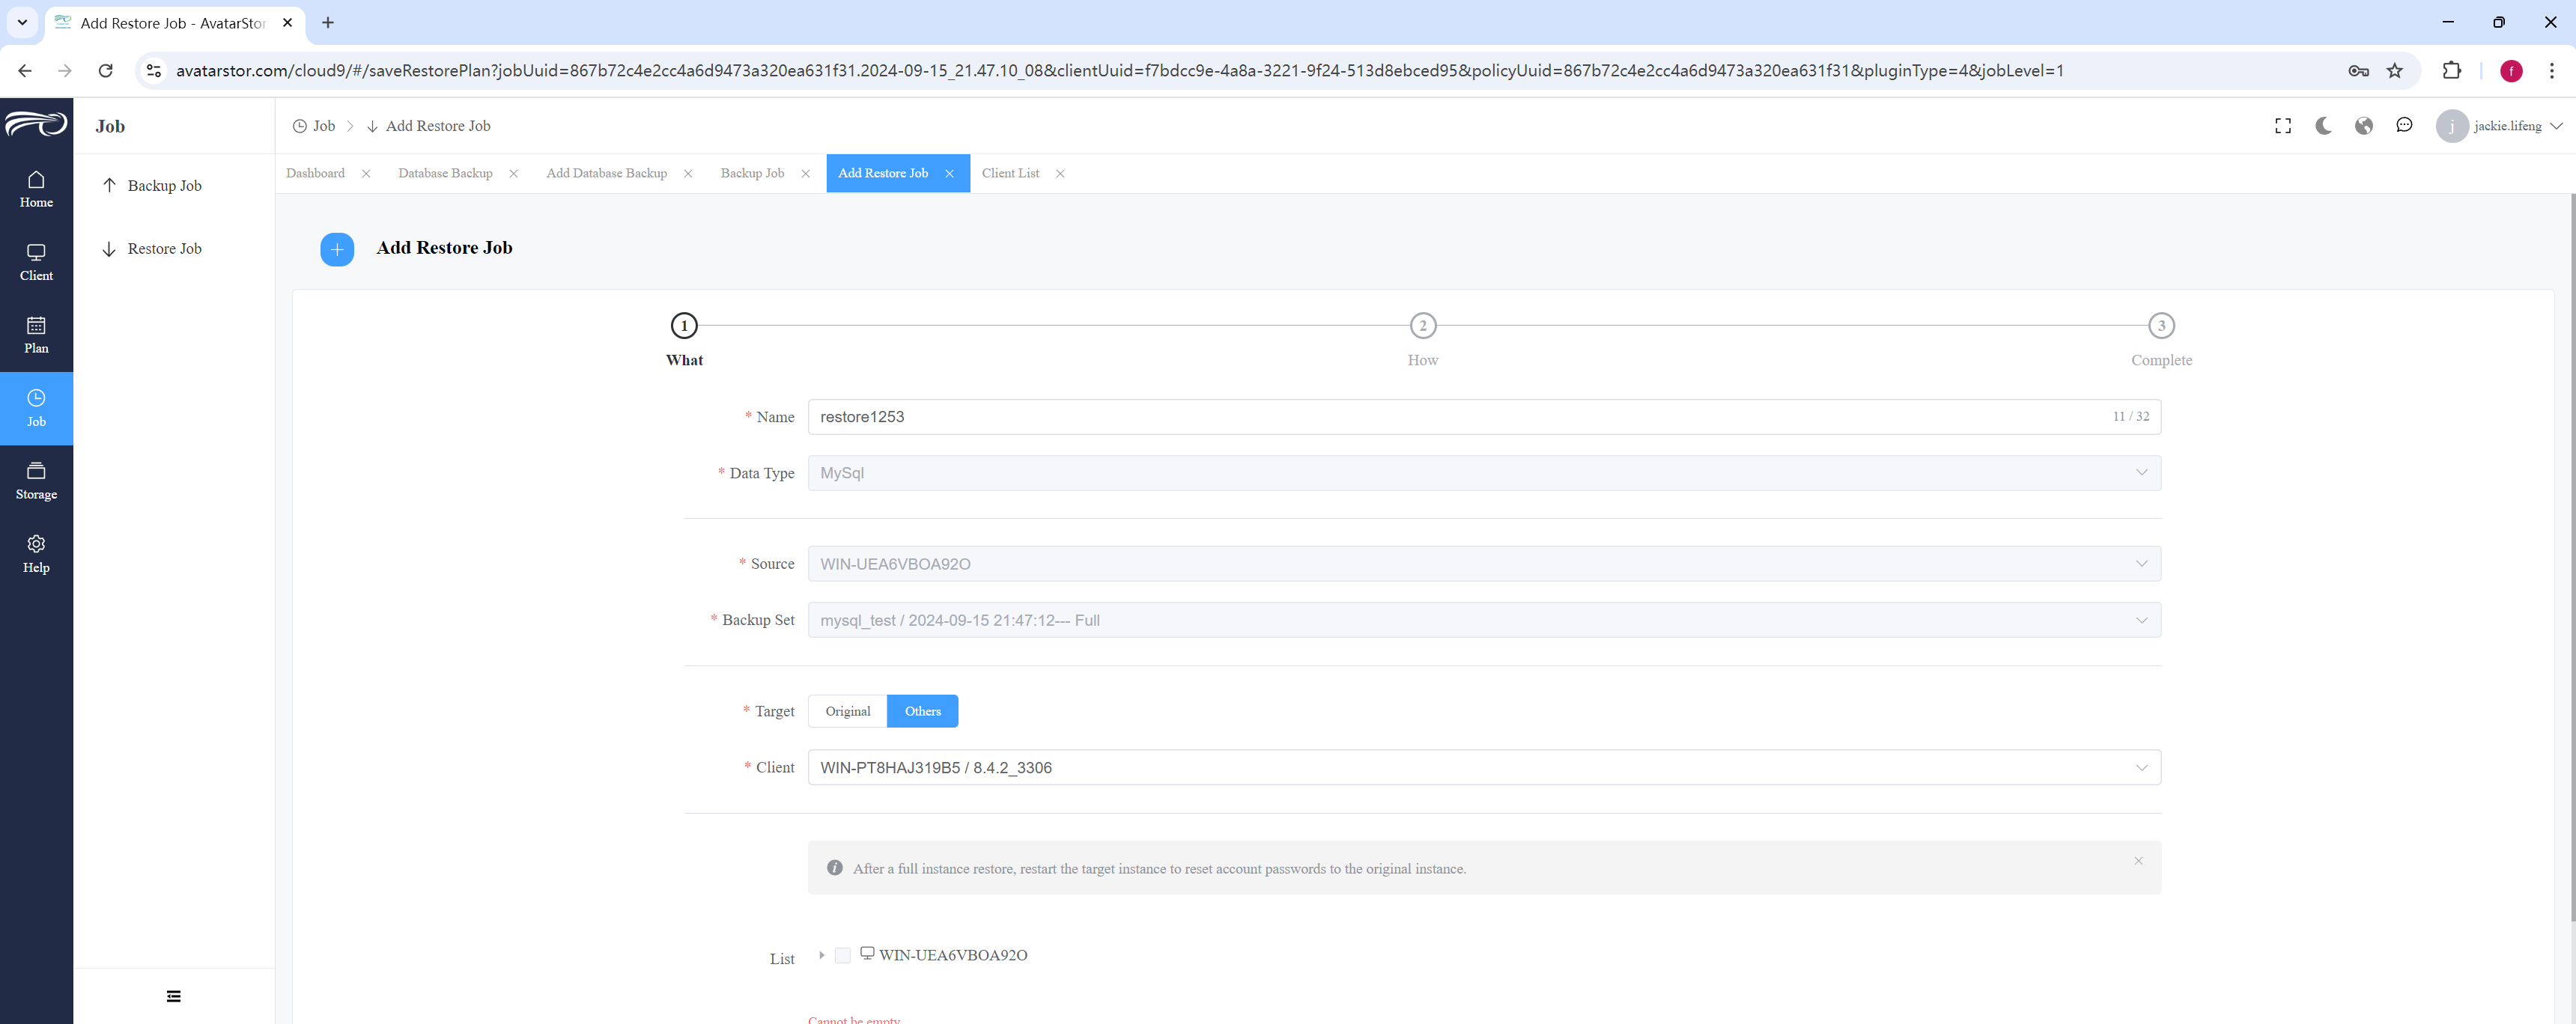2576x1024 pixels.
Task: Switch to the Client List tab
Action: 1010,173
